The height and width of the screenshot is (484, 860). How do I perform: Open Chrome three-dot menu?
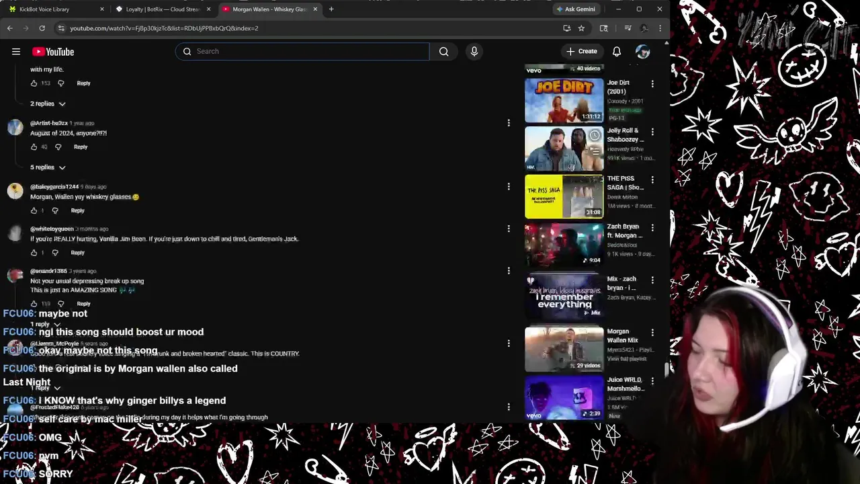coord(660,28)
